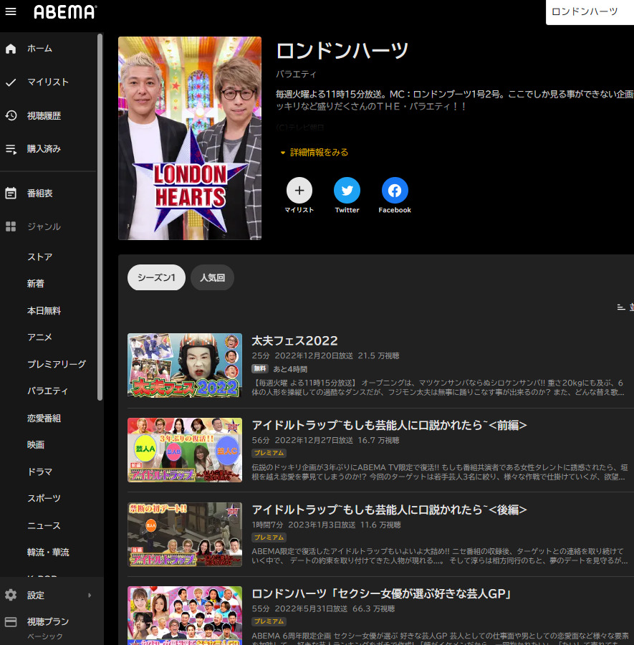
Task: Expand the 設定 settings submenu arrow
Action: 90,595
